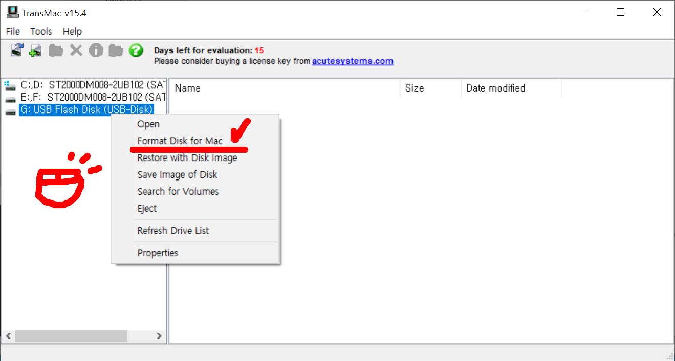Open help with the green question mark icon
Screen dimensions: 675x361
coord(136,50)
